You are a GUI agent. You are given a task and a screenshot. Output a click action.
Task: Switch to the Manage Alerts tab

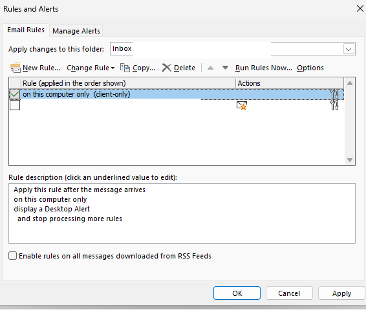[x=76, y=31]
